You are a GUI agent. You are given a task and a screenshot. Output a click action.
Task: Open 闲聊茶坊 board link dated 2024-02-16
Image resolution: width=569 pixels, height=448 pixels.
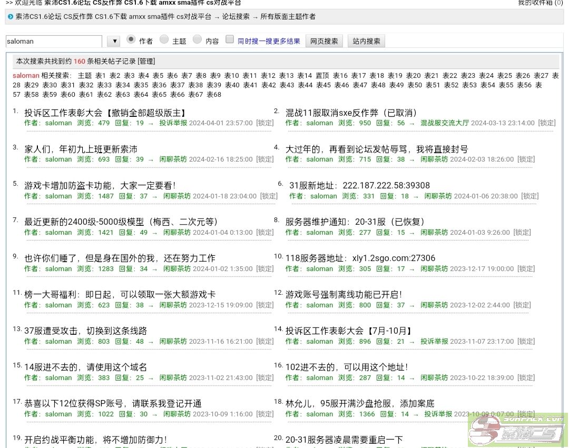(x=173, y=159)
